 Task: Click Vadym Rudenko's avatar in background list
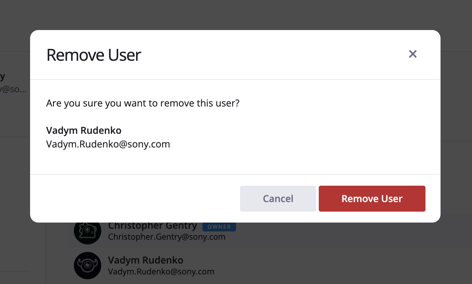(x=88, y=266)
